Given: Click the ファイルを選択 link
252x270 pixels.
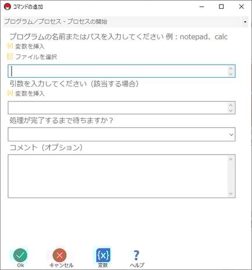Looking at the screenshot, I should pyautogui.click(x=36, y=57).
